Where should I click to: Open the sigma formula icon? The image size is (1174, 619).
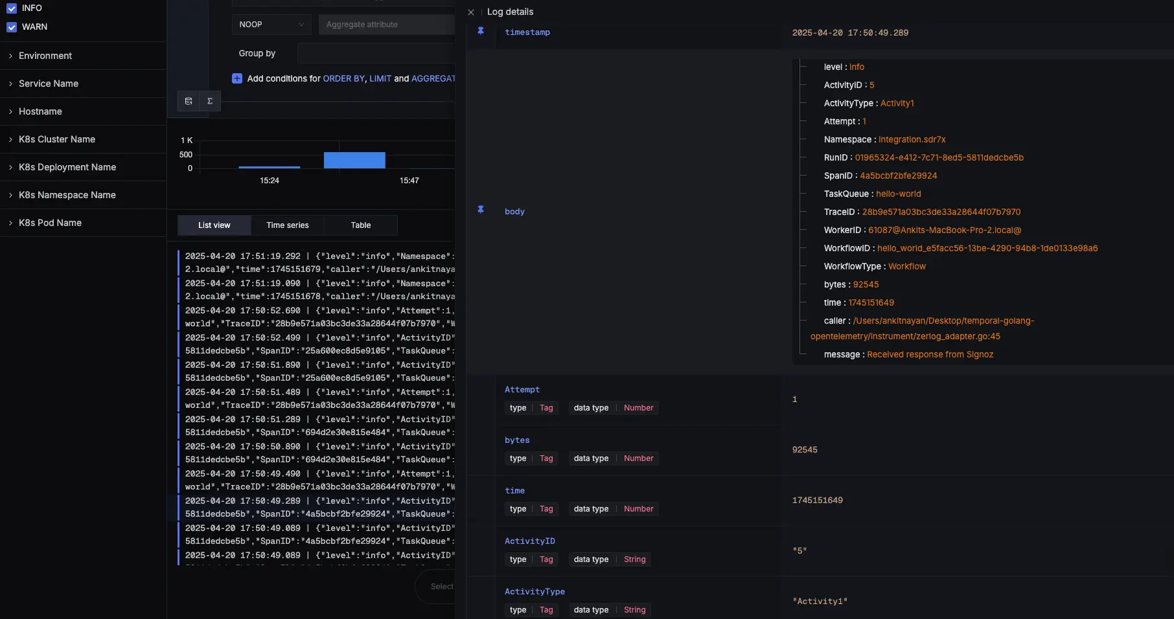[210, 101]
